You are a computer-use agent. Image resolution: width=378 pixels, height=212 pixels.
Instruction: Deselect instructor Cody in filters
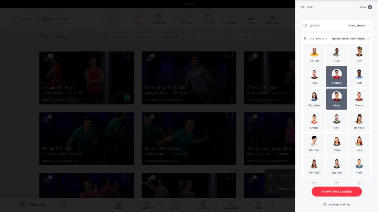coord(337,99)
